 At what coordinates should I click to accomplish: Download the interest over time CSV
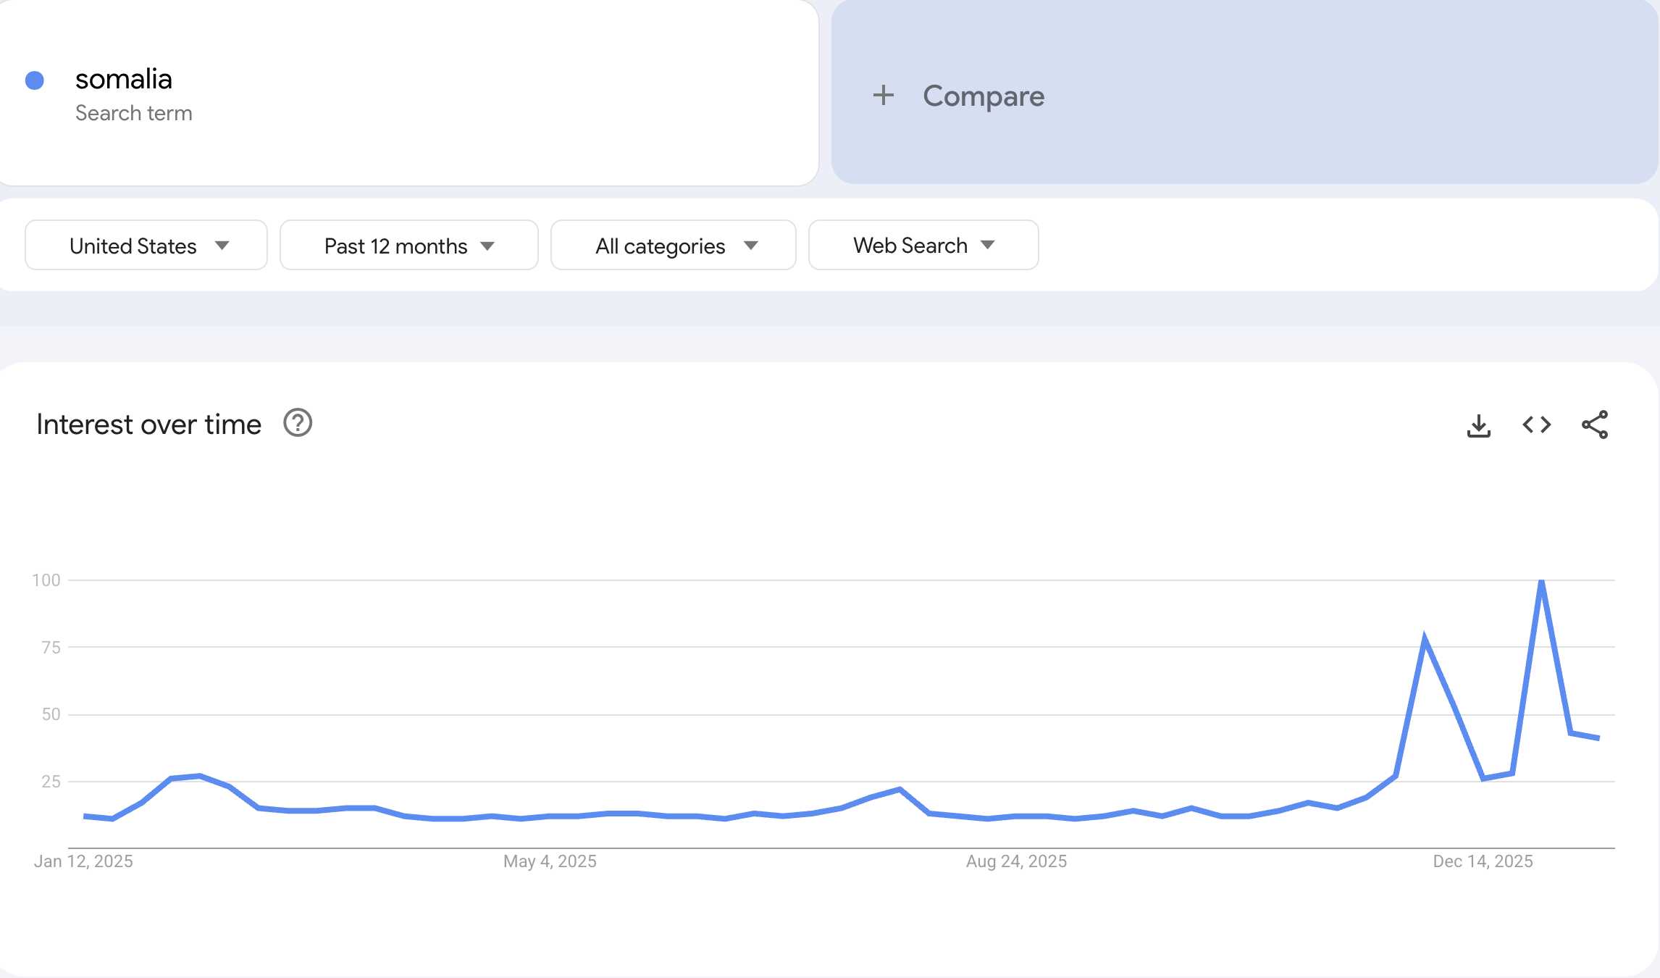(1478, 425)
